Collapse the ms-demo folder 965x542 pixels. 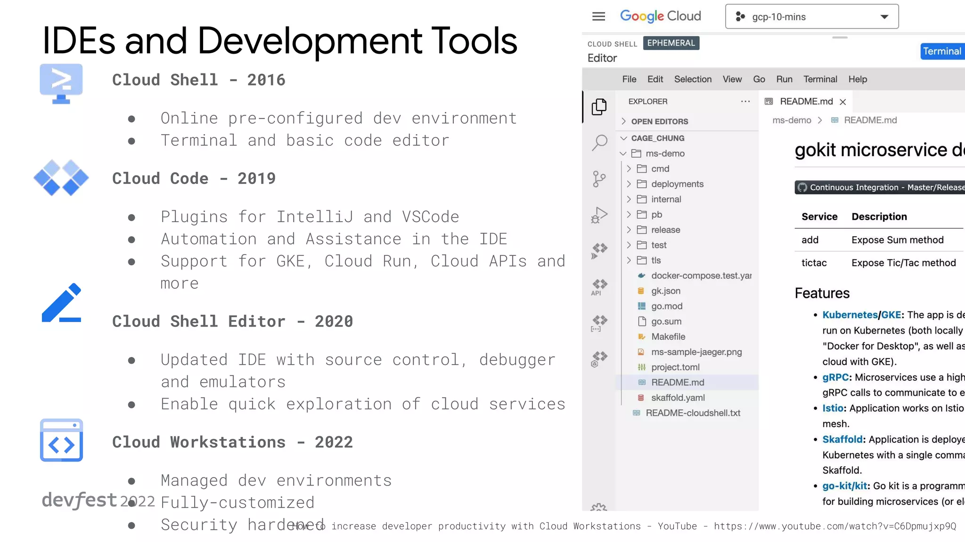point(623,153)
